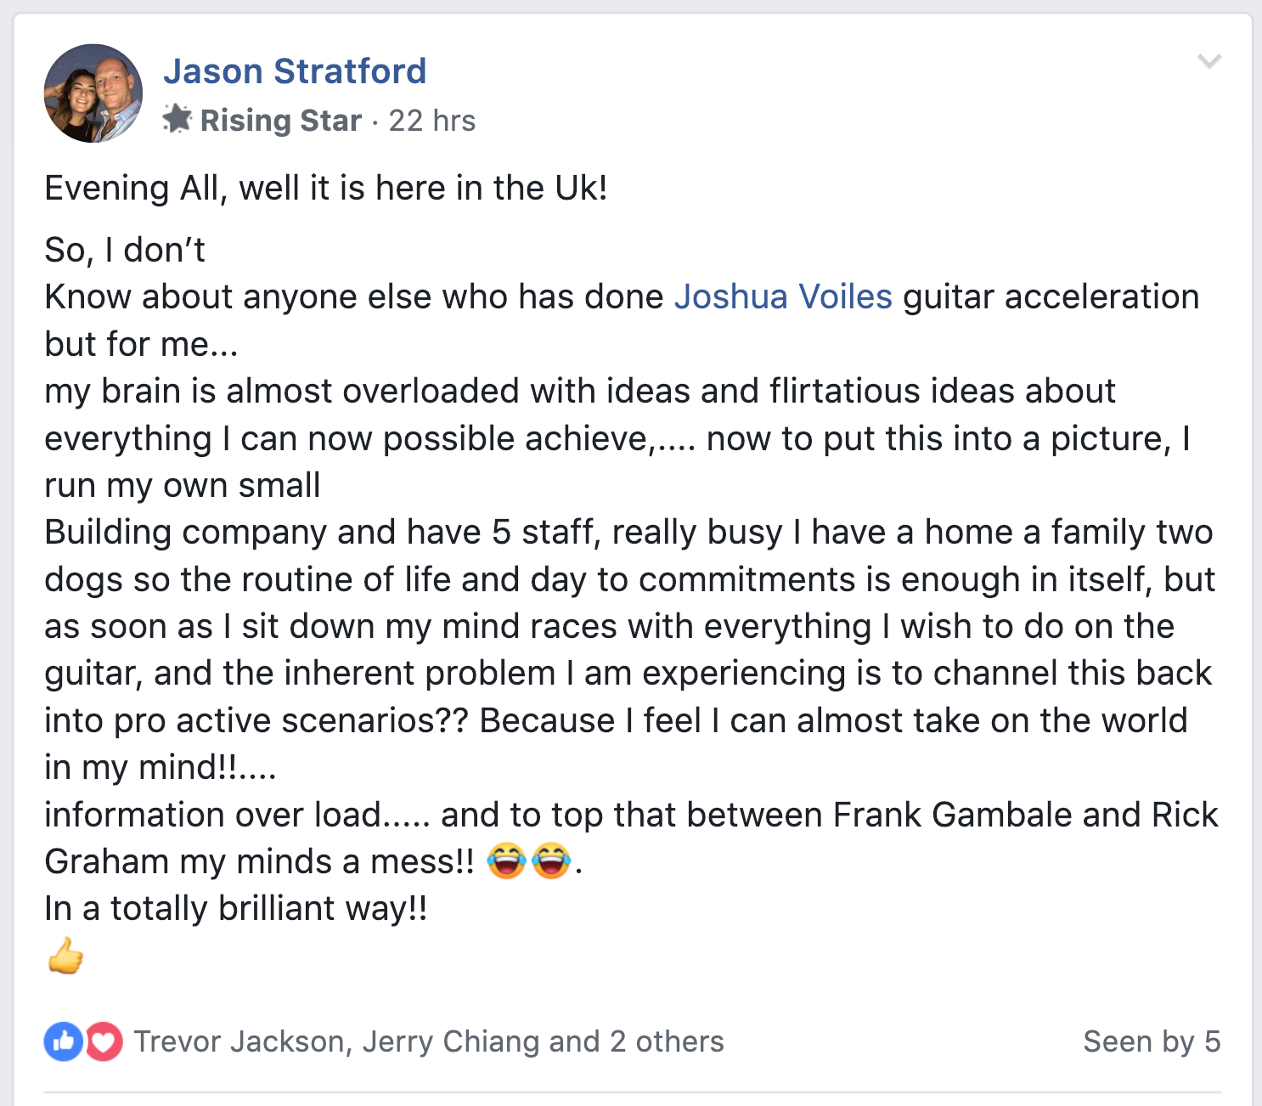Click the second laughing-crying emoji
The image size is (1262, 1106).
tap(551, 861)
